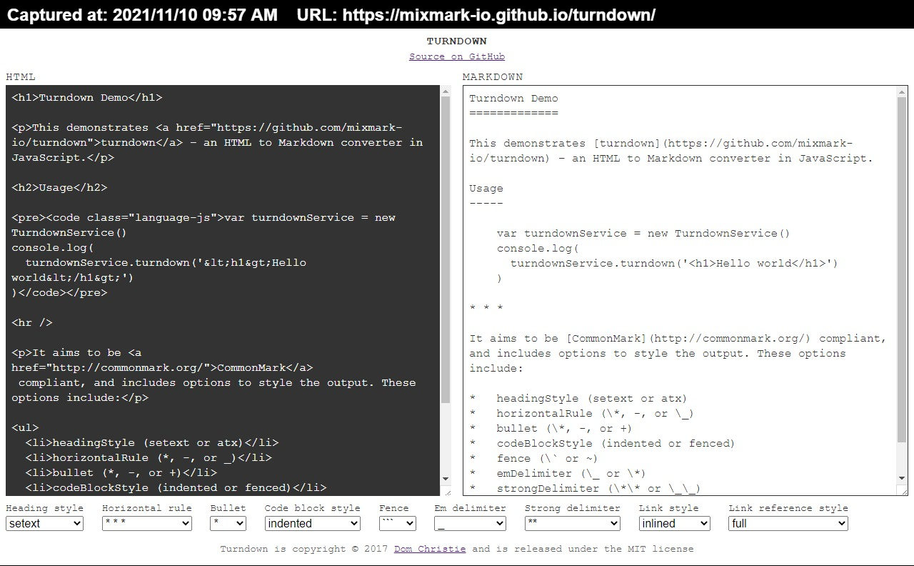Click the 'Fence' label
Viewport: 914px width, 566px height.
click(394, 508)
